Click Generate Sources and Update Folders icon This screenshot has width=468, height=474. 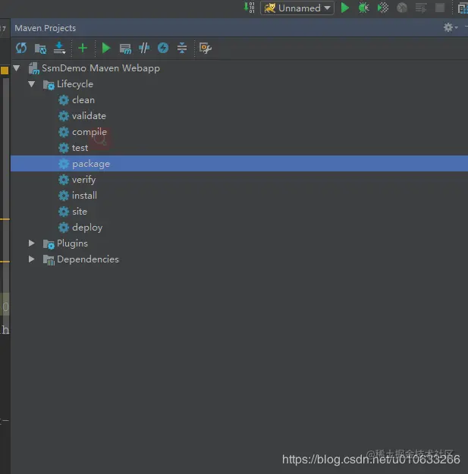tap(40, 49)
